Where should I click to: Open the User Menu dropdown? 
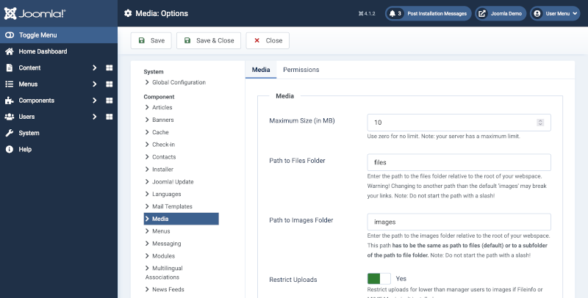point(555,13)
